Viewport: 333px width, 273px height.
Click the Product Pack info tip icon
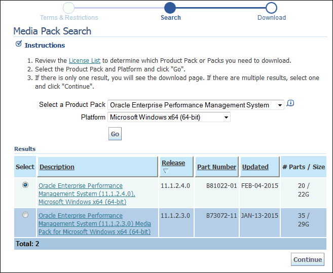(290, 104)
